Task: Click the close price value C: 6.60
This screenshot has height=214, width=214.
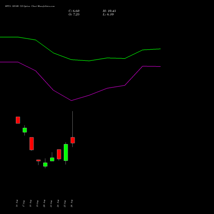Action: (74, 11)
